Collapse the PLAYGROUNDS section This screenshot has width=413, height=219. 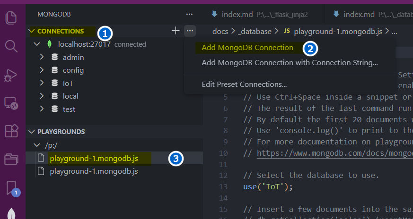(32, 132)
